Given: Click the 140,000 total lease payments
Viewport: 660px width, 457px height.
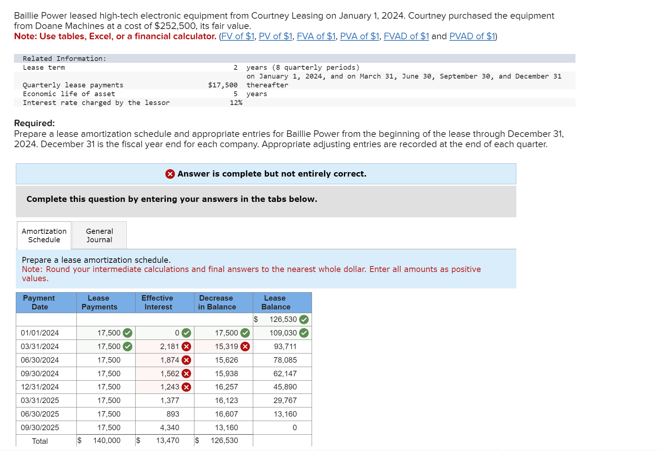Looking at the screenshot, I should click(x=107, y=440).
